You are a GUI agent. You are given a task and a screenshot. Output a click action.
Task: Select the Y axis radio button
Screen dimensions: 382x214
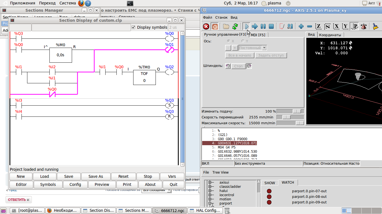point(243,41)
